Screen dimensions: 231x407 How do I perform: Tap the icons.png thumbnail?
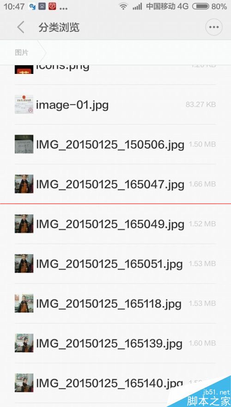coord(24,69)
